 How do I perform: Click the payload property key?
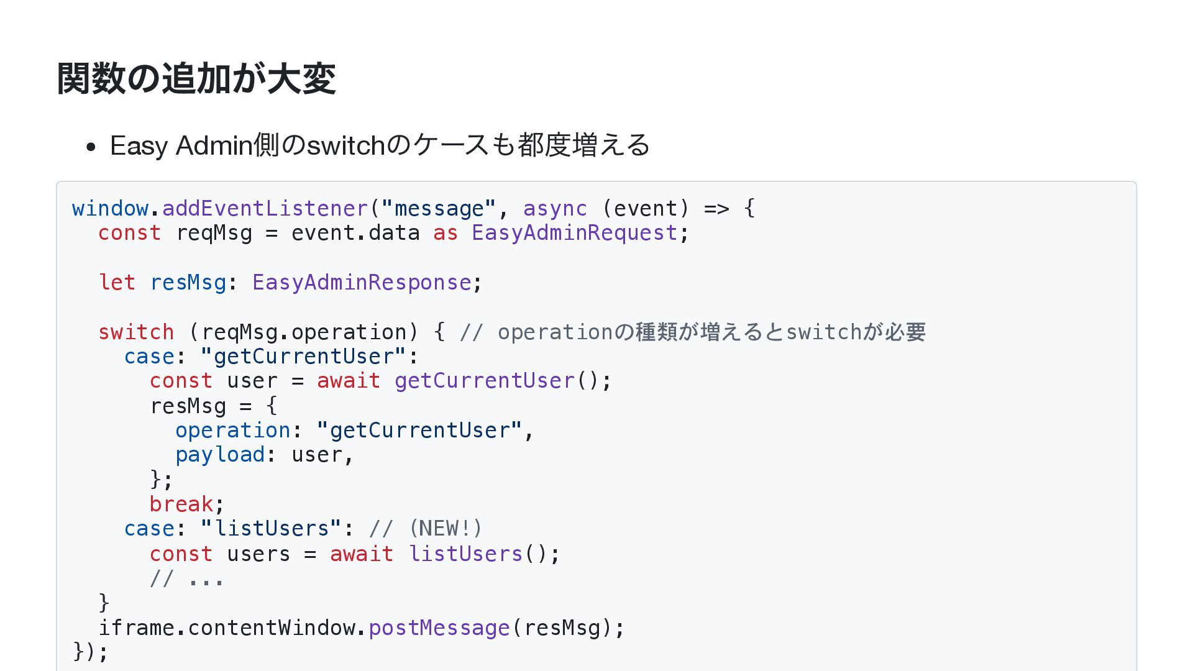click(x=220, y=455)
